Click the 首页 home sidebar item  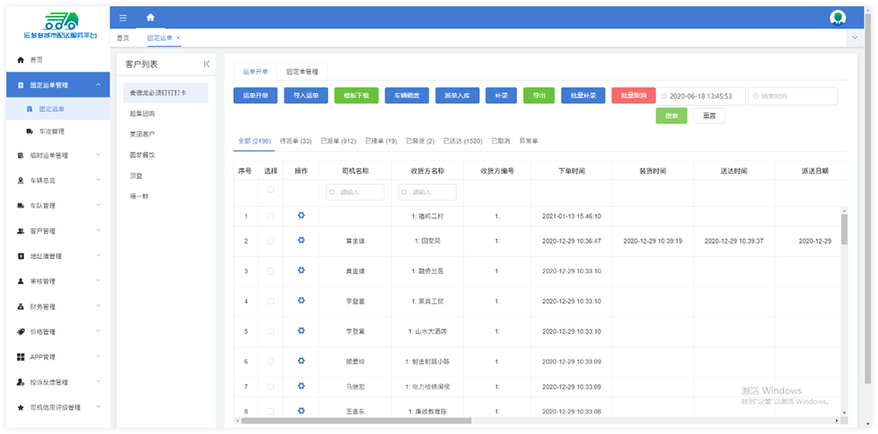pyautogui.click(x=58, y=59)
